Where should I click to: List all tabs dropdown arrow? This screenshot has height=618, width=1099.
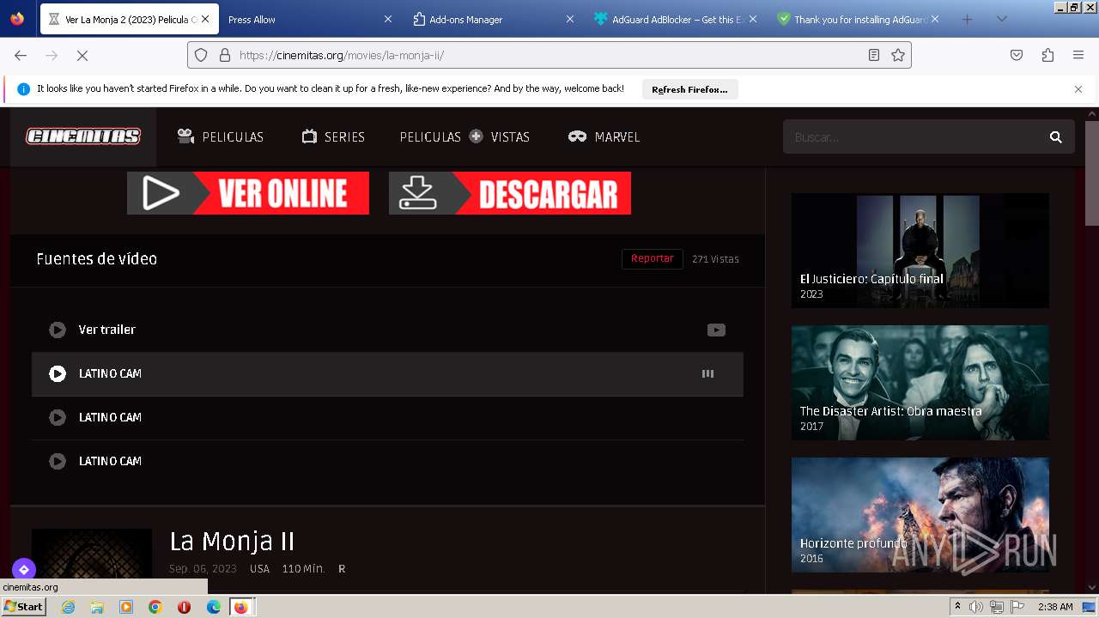coord(1001,19)
